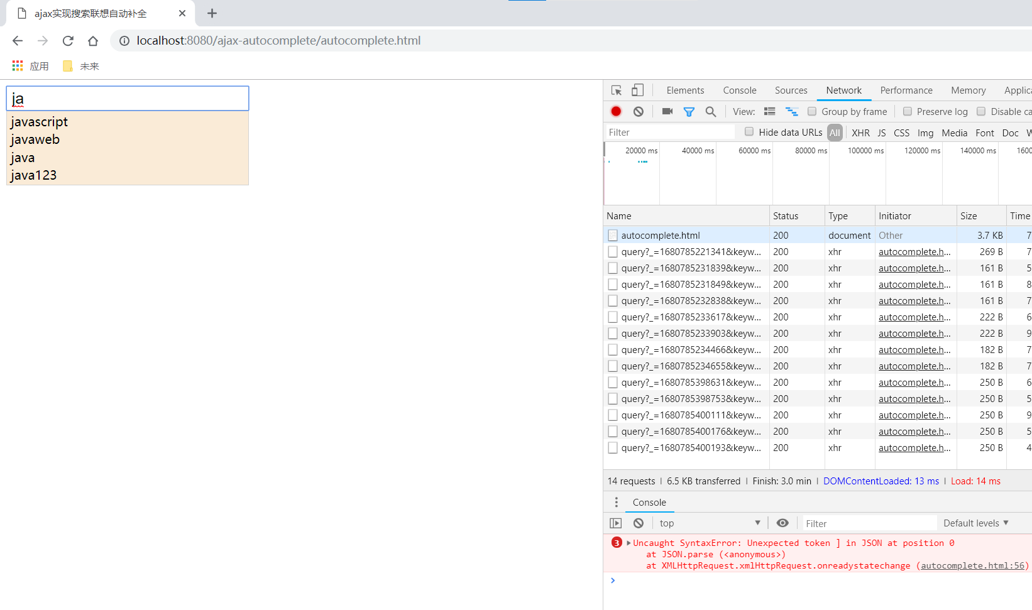Switch to large request rows view
The height and width of the screenshot is (610, 1032).
770,111
